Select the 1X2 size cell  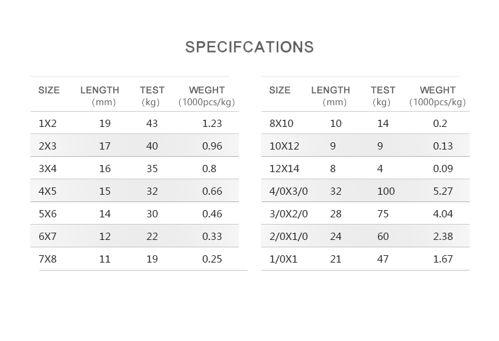[47, 124]
